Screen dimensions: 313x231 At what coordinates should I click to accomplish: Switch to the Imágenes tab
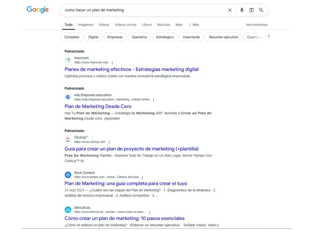point(86,24)
